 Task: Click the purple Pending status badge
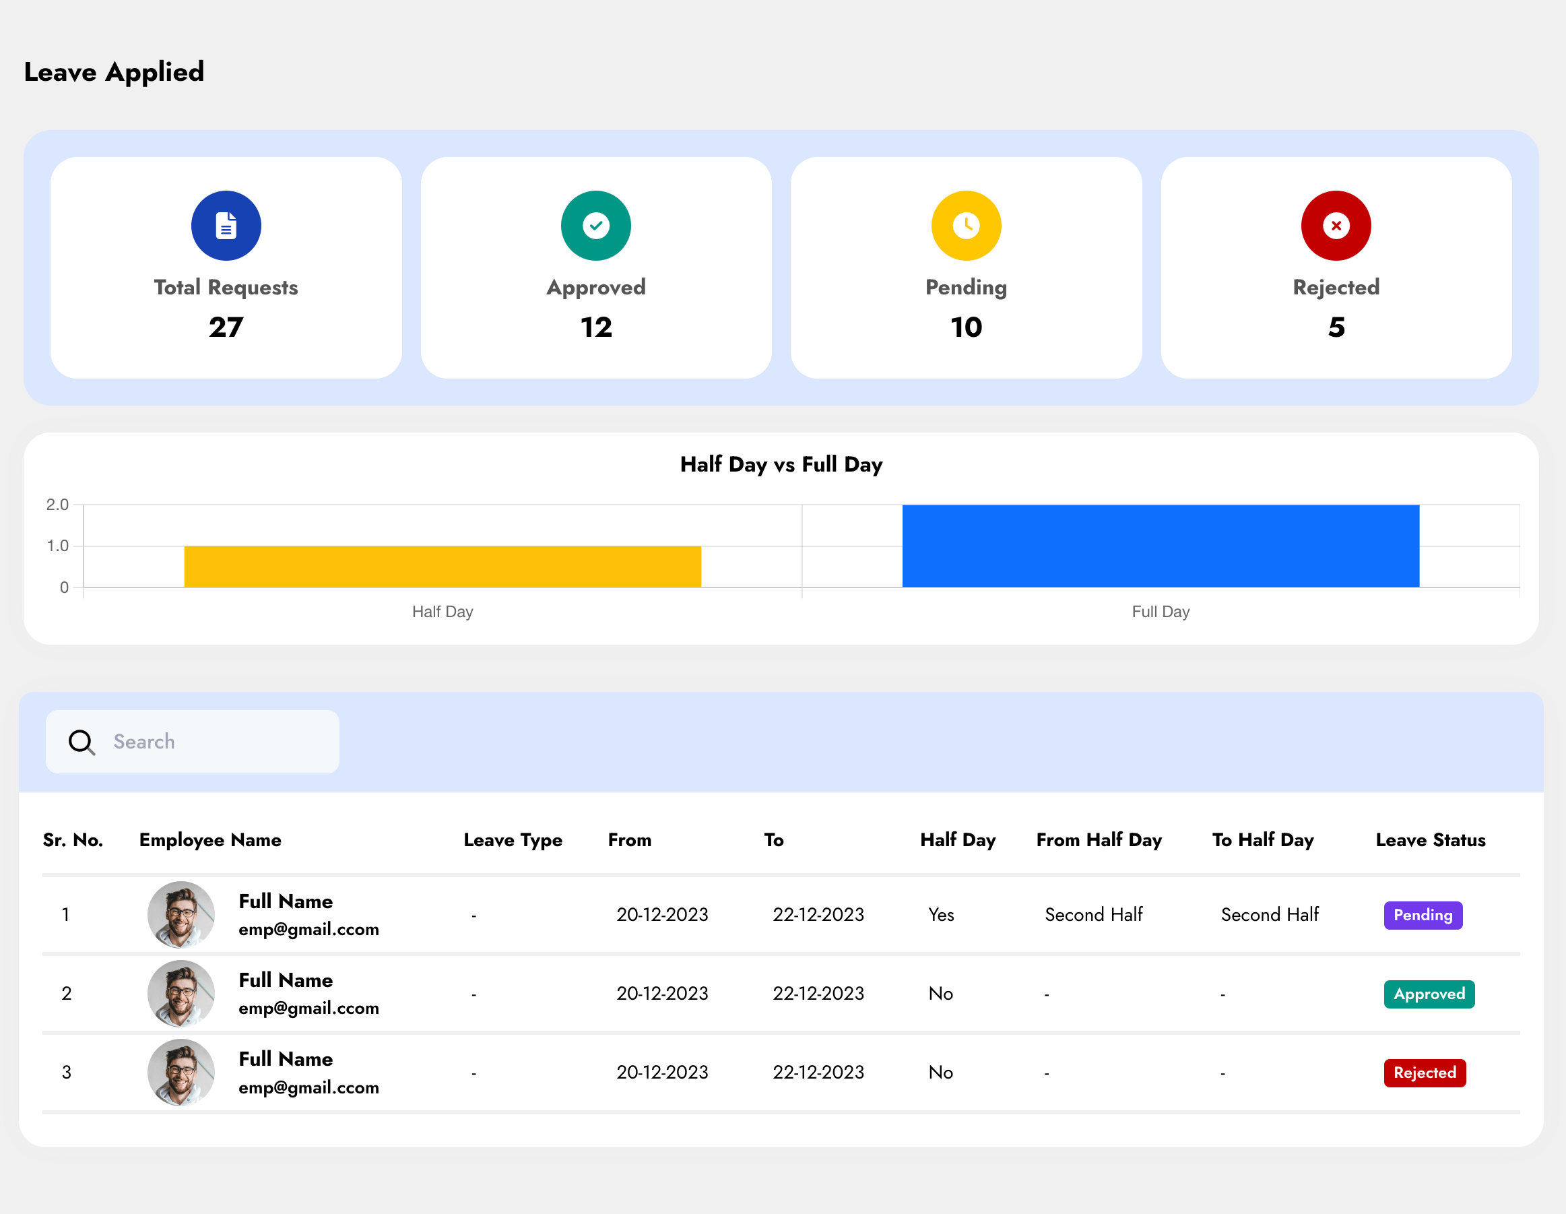click(1422, 915)
